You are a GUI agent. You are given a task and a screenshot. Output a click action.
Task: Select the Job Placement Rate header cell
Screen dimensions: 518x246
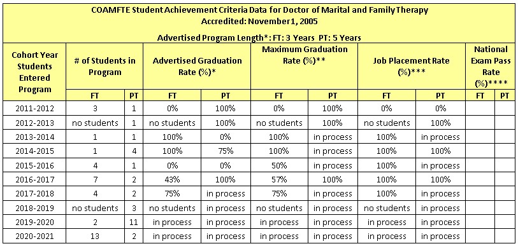point(412,66)
